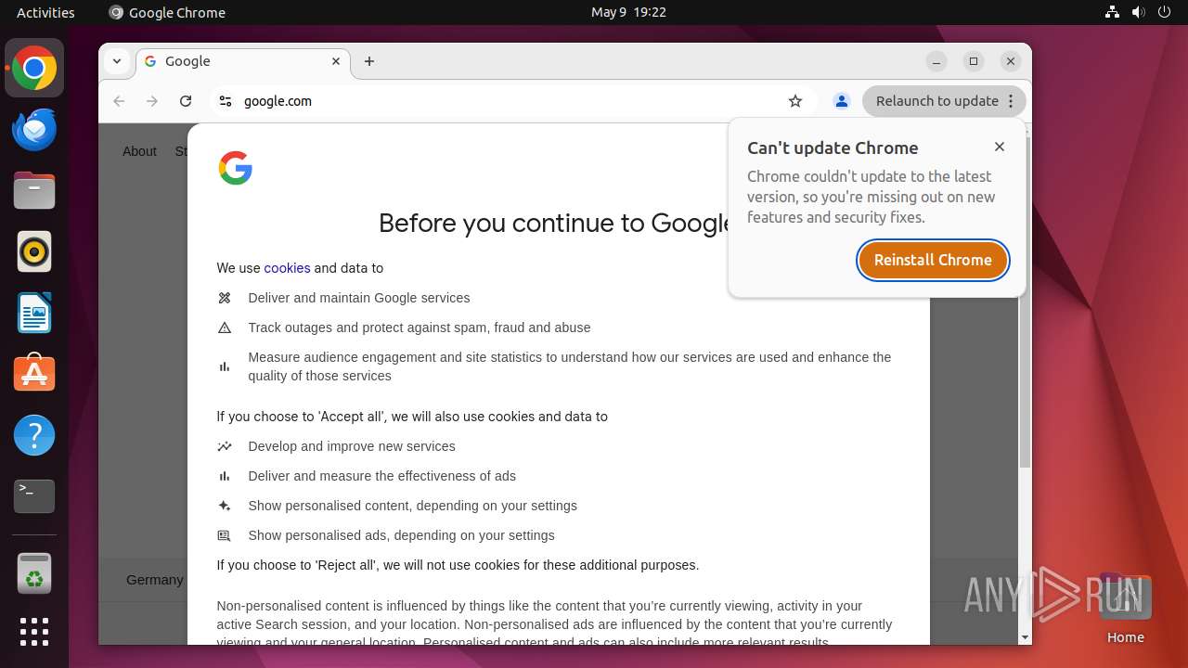Open Ubuntu Software store icon
This screenshot has width=1188, height=668.
point(34,374)
